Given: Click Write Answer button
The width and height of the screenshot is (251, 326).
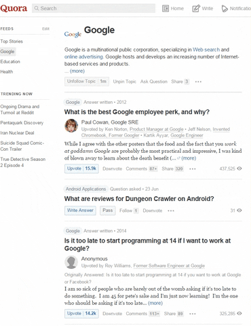Looking at the screenshot, I should (x=80, y=211).
